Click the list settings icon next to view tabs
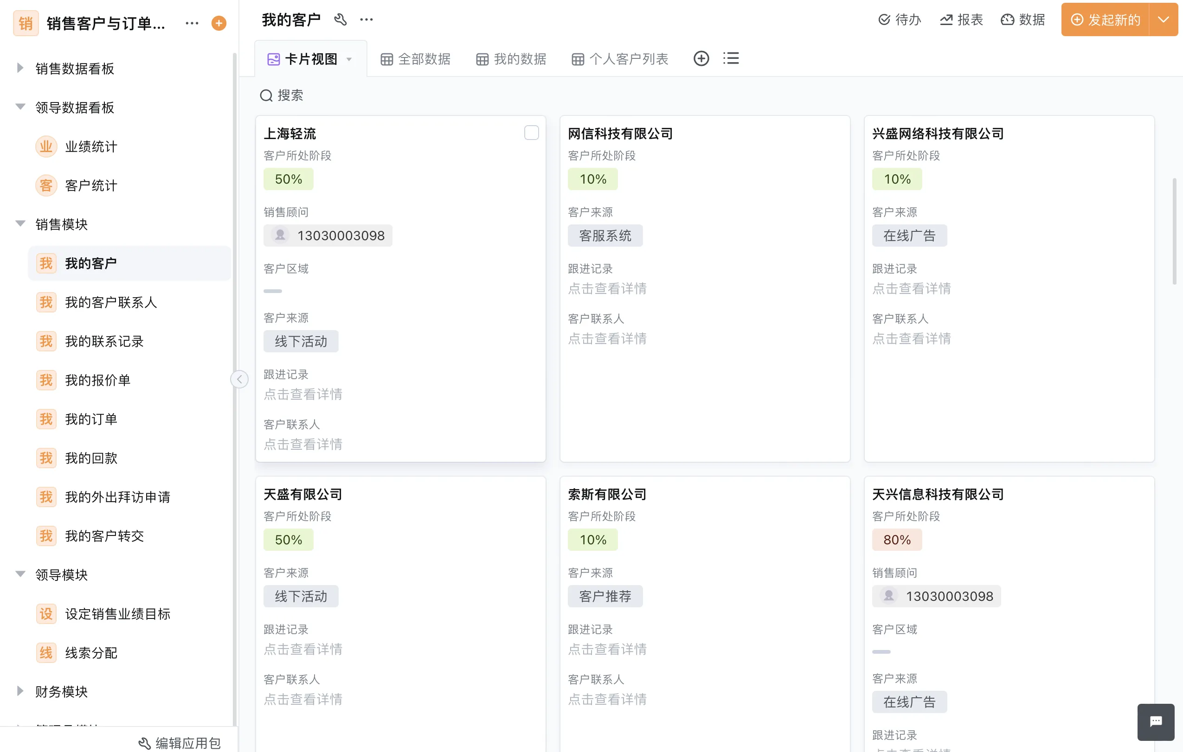 click(x=731, y=58)
